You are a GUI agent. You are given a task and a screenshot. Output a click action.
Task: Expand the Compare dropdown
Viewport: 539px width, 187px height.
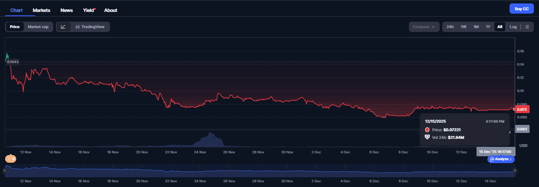point(424,27)
